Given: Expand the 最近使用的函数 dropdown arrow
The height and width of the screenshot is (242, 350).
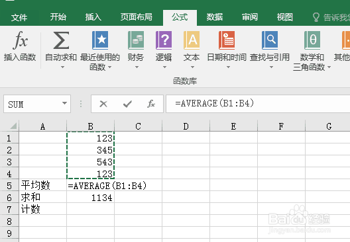Looking at the screenshot, I should coord(109,67).
